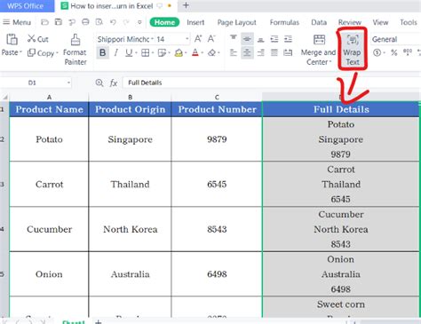Redo the last undone action
The image size is (421, 324).
click(126, 22)
